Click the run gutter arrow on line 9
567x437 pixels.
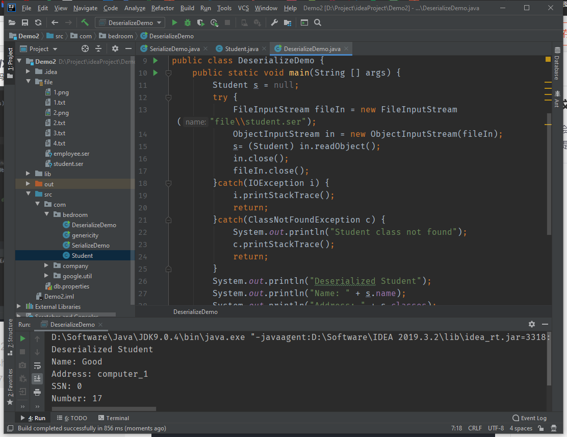click(x=156, y=60)
